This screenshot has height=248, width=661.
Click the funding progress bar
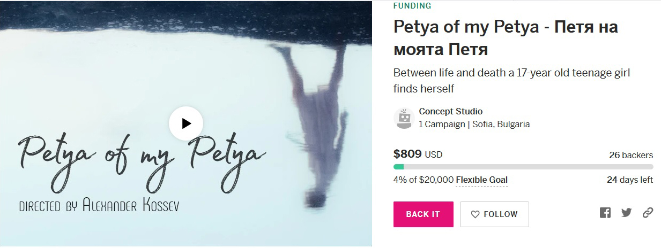tap(523, 167)
